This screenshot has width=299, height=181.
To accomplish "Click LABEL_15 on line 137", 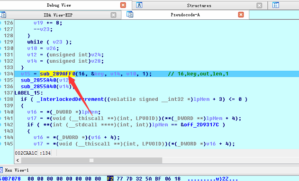I will click(x=29, y=93).
